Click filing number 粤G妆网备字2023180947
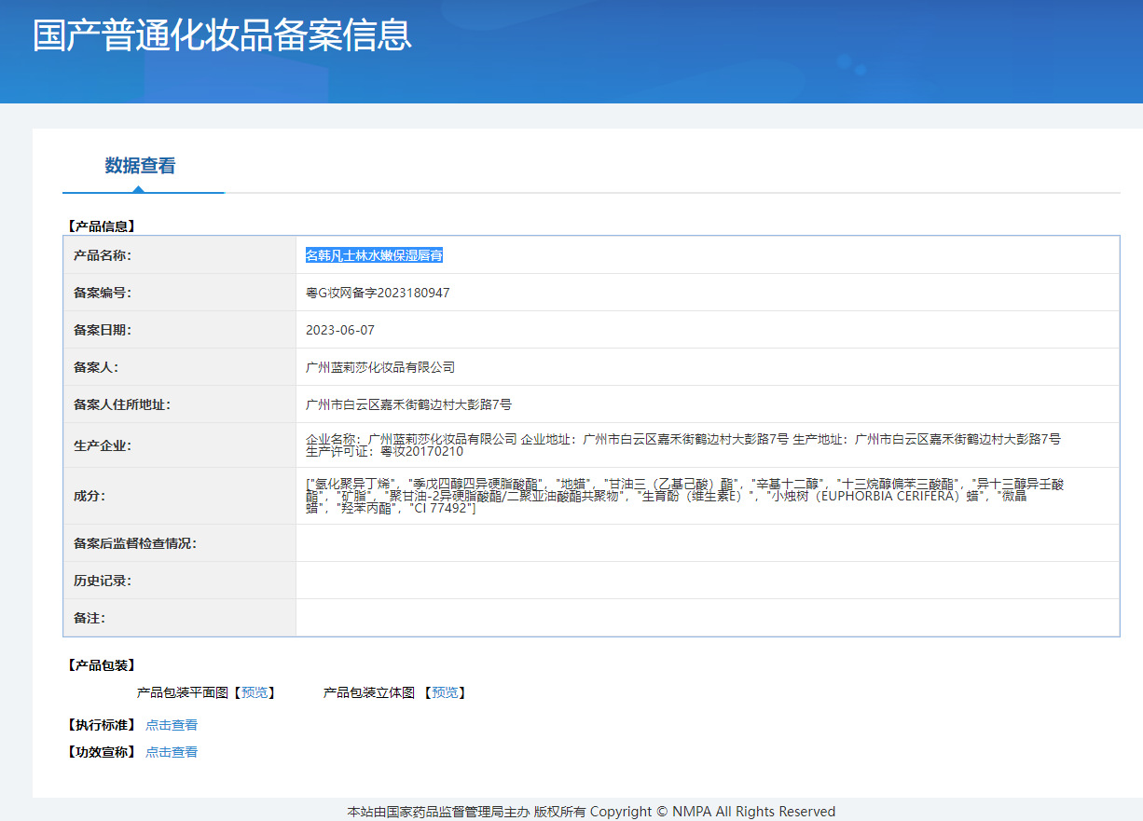The height and width of the screenshot is (821, 1143). tap(378, 293)
